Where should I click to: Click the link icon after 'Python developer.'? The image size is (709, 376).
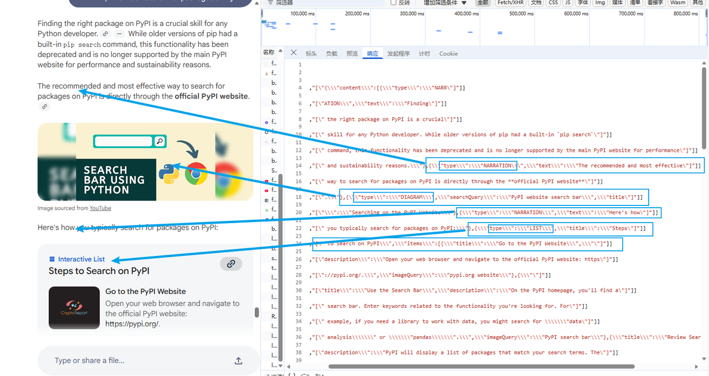(106, 34)
